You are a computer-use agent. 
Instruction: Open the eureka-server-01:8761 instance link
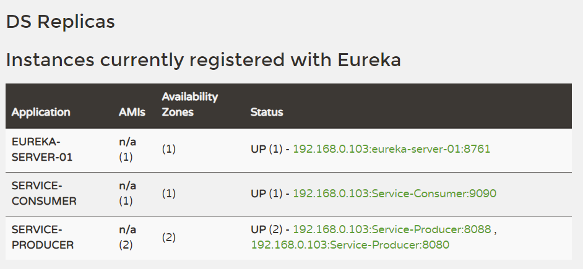tap(391, 149)
